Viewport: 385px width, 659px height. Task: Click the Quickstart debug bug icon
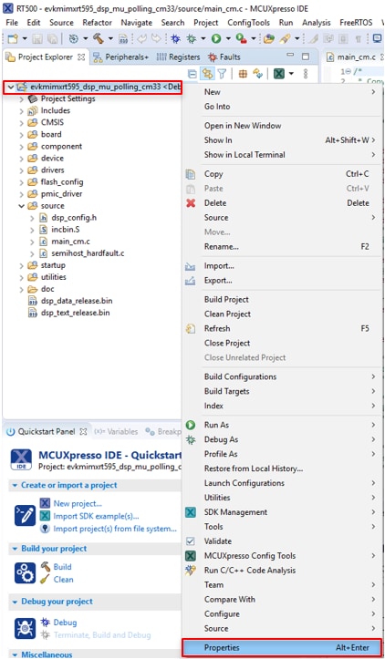tap(25, 628)
